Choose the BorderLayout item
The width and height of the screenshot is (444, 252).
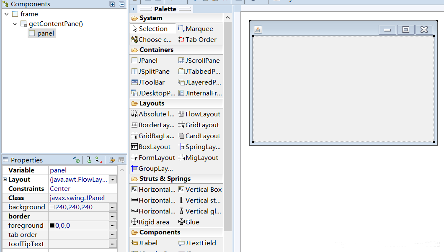coord(153,125)
